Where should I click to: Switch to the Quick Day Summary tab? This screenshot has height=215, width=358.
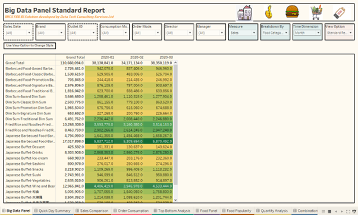point(52,211)
